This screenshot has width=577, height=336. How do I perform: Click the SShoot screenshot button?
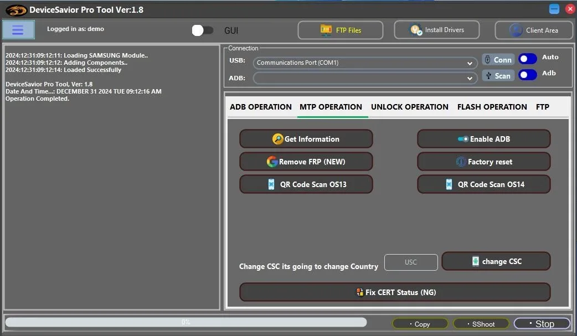tap(481, 324)
